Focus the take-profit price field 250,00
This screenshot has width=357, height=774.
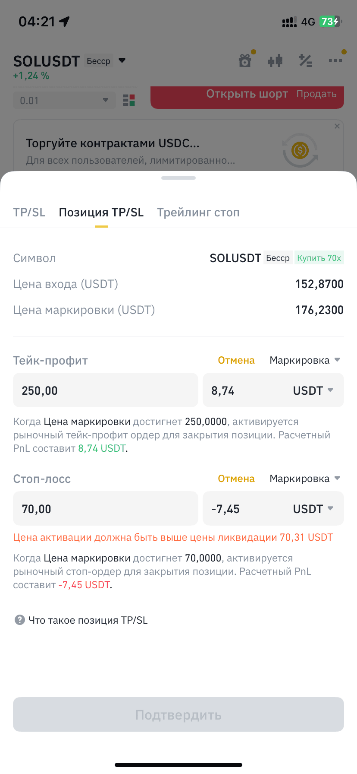[106, 390]
